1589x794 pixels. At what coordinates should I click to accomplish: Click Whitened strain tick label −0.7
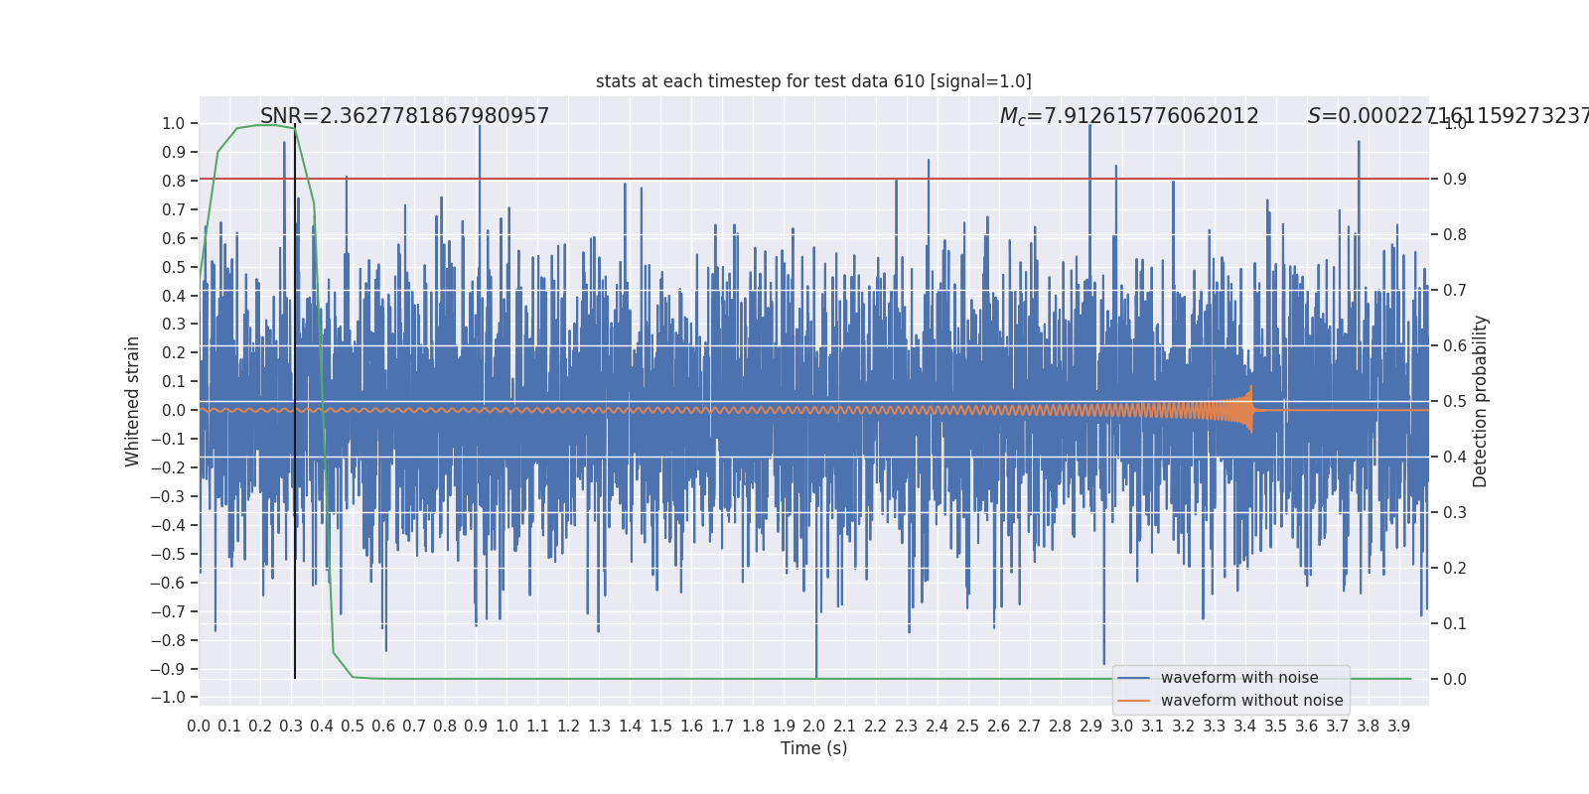coord(168,612)
